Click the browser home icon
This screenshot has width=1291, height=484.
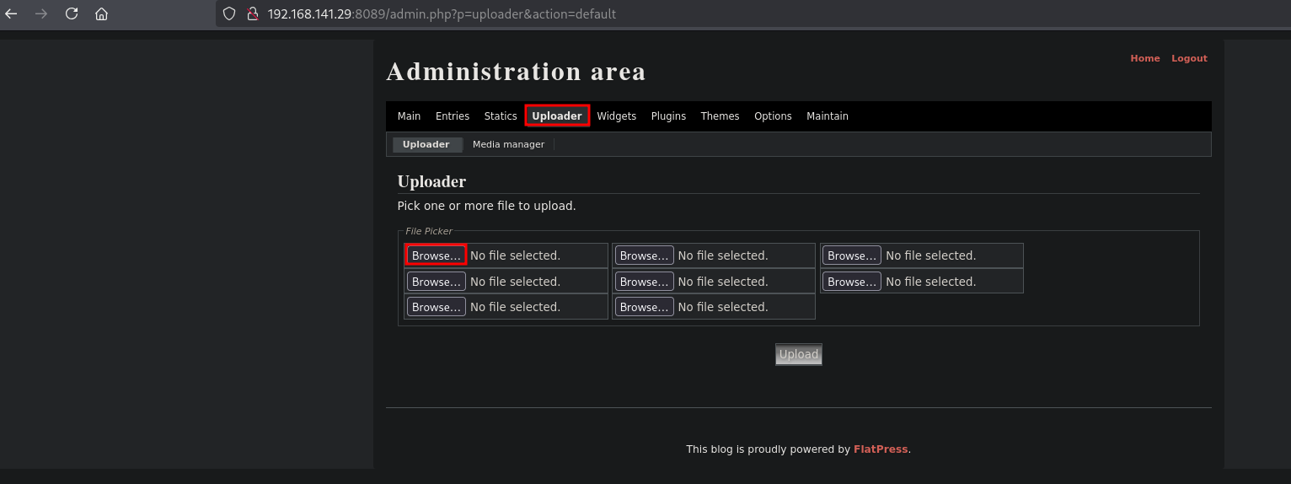point(101,13)
